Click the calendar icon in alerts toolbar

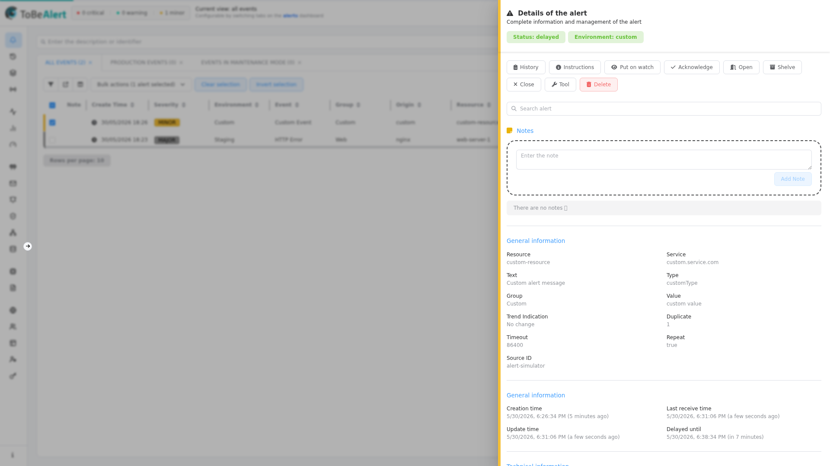(80, 85)
